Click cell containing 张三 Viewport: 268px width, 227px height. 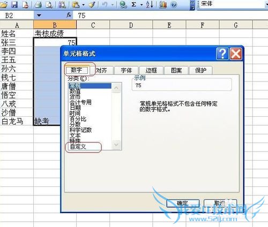(x=17, y=42)
